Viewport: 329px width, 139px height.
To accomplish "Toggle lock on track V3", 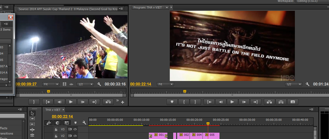I will (56, 130).
